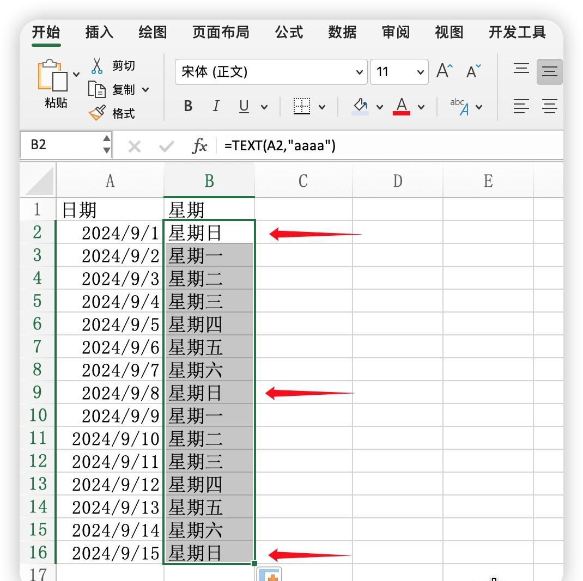
Task: Increase font size with large A icon
Action: [444, 71]
